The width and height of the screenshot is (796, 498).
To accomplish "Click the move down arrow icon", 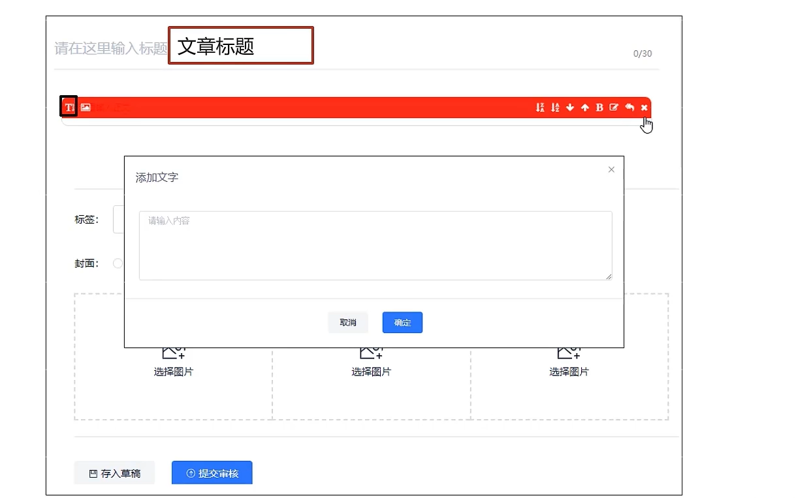I will point(570,108).
